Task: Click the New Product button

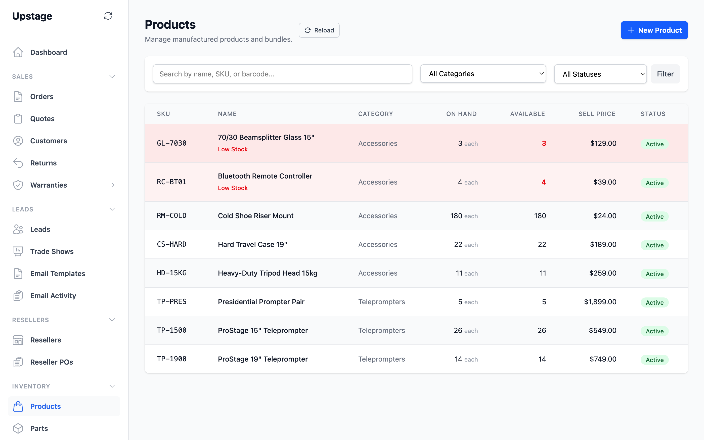Action: (x=654, y=30)
